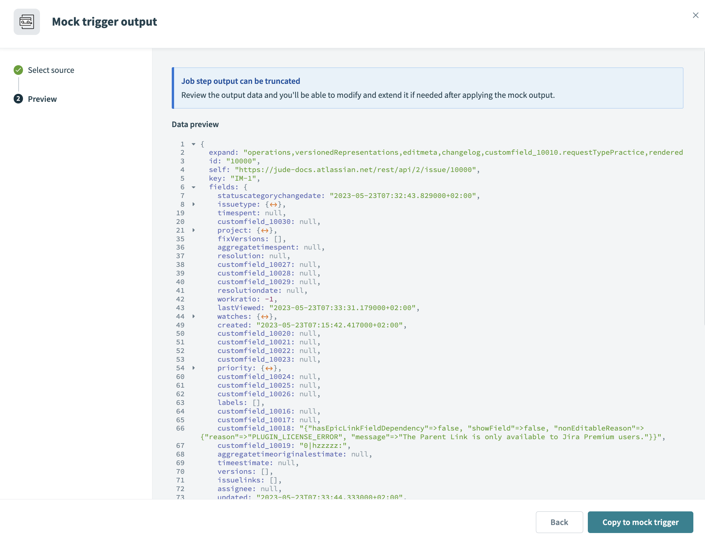
Task: Click the timespent null line
Action: point(251,213)
